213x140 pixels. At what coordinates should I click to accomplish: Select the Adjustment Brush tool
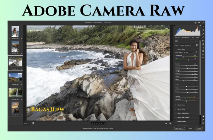pos(203,37)
